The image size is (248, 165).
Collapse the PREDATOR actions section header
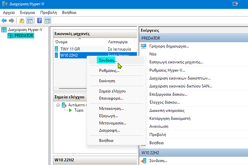tap(193, 38)
